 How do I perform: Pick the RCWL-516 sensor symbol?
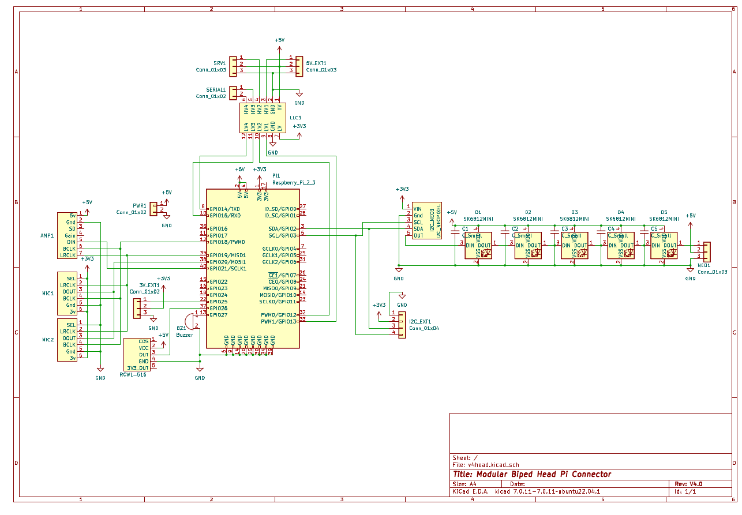pos(137,355)
